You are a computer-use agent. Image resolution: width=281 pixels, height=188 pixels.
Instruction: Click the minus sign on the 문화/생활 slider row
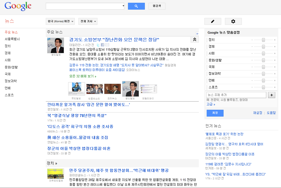pyautogui.click(x=252, y=60)
